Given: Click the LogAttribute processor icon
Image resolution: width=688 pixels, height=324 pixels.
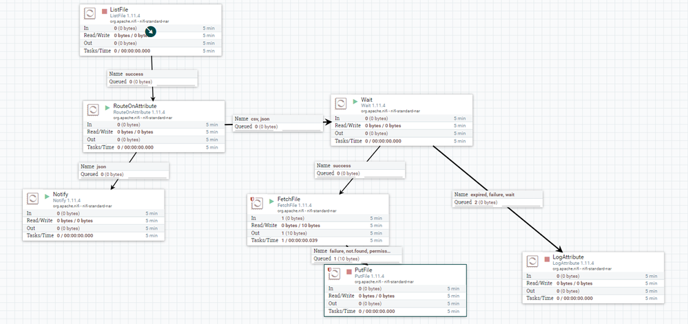Looking at the screenshot, I should (532, 261).
